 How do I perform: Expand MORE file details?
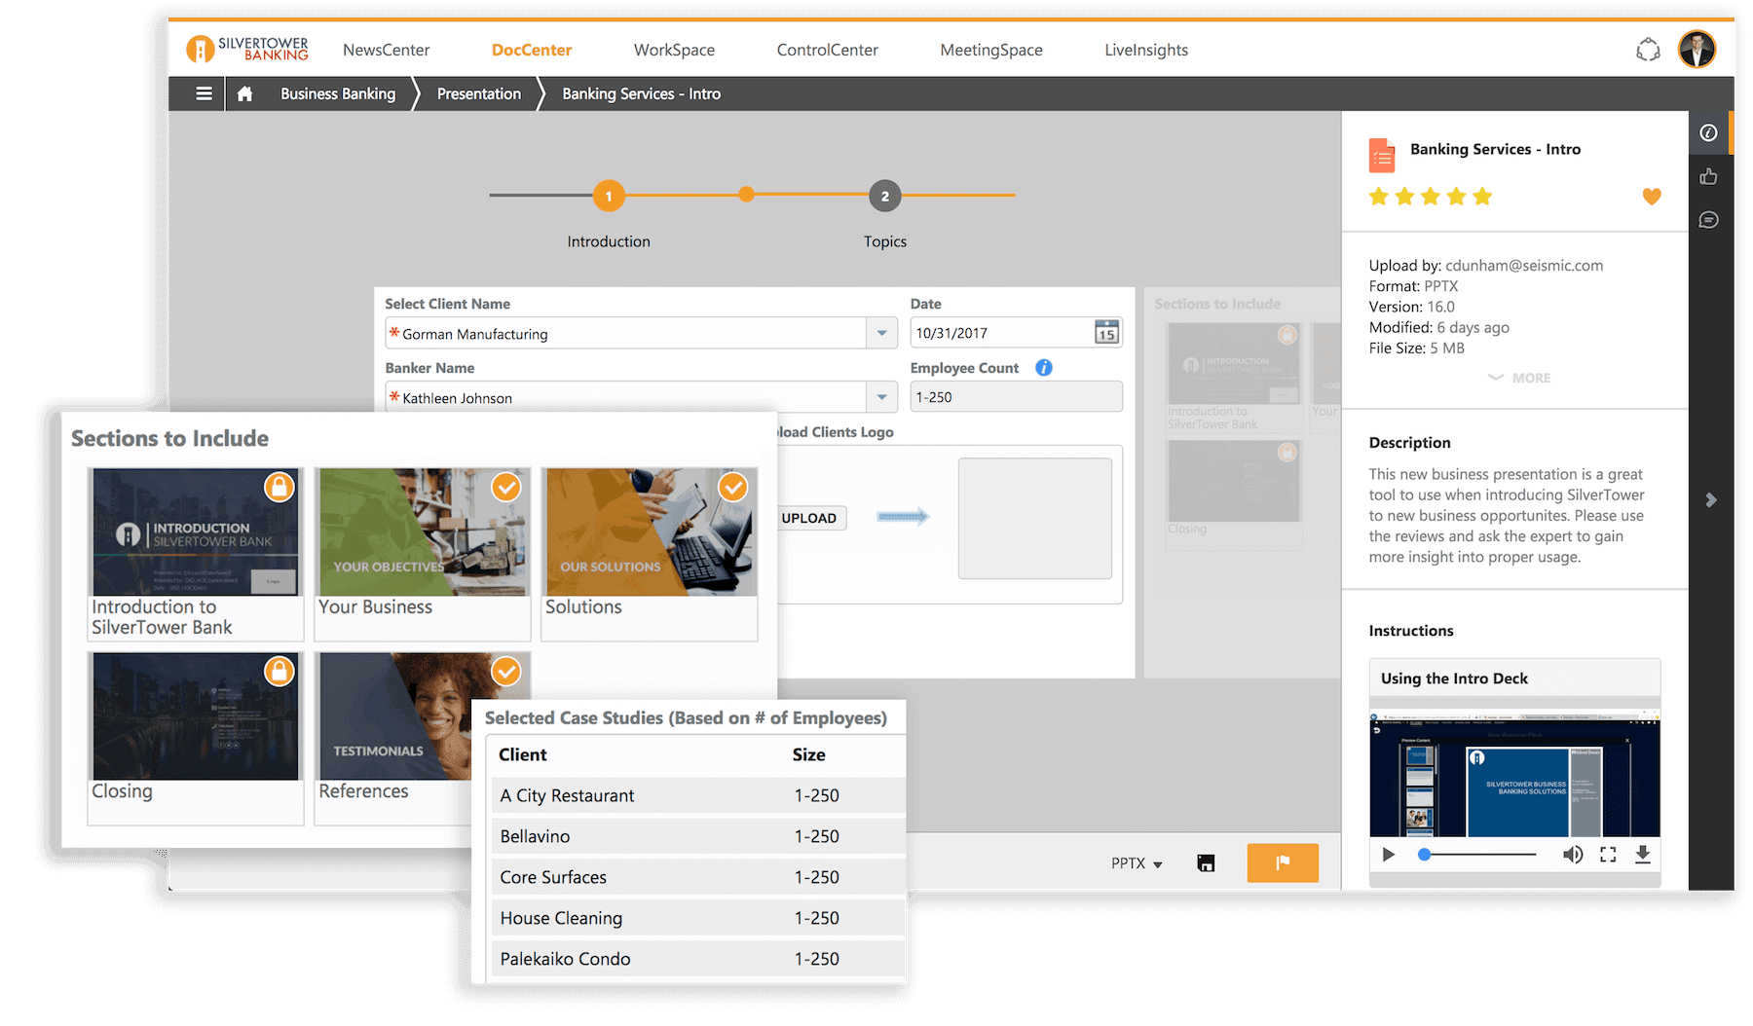(x=1519, y=378)
